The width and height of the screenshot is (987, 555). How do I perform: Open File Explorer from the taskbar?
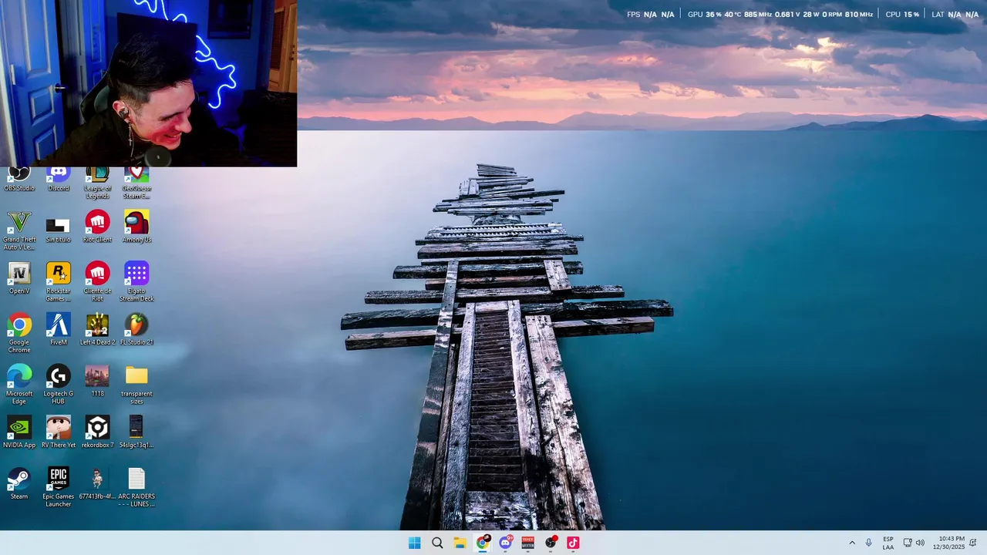click(460, 543)
